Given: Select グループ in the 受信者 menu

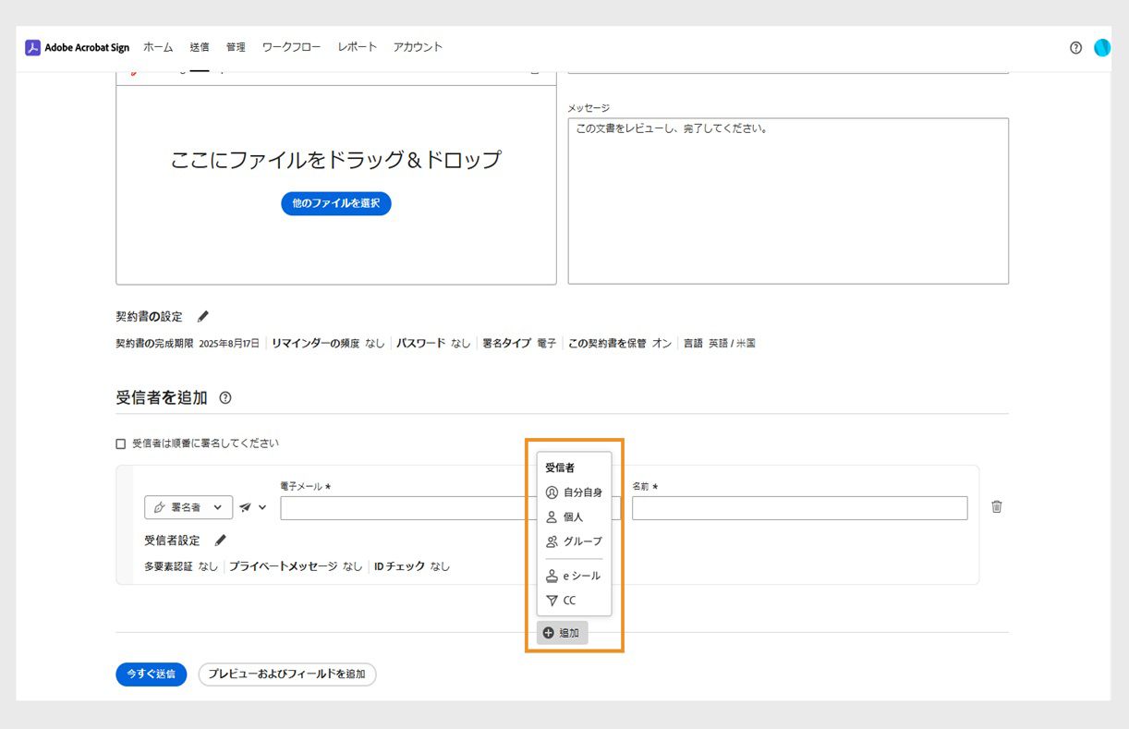Looking at the screenshot, I should (x=573, y=541).
